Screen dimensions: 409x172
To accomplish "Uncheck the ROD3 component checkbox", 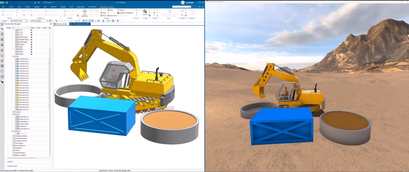I will (16, 54).
